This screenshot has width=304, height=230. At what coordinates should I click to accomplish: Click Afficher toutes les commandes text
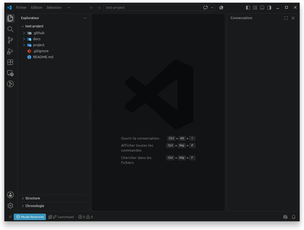pos(137,148)
